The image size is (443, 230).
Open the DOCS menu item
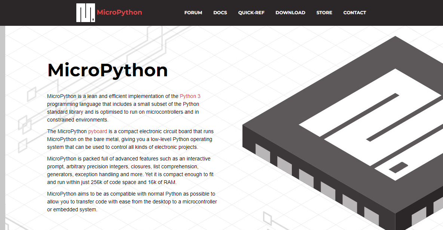[x=220, y=13]
